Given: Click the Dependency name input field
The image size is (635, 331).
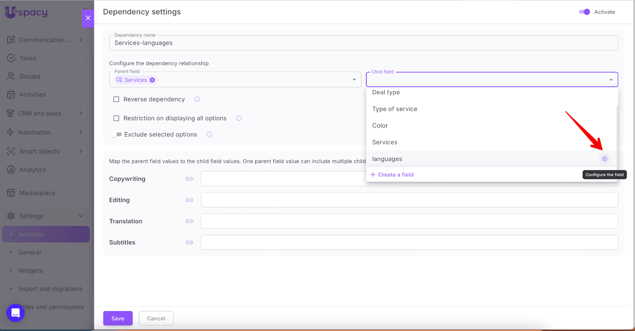Looking at the screenshot, I should [363, 43].
